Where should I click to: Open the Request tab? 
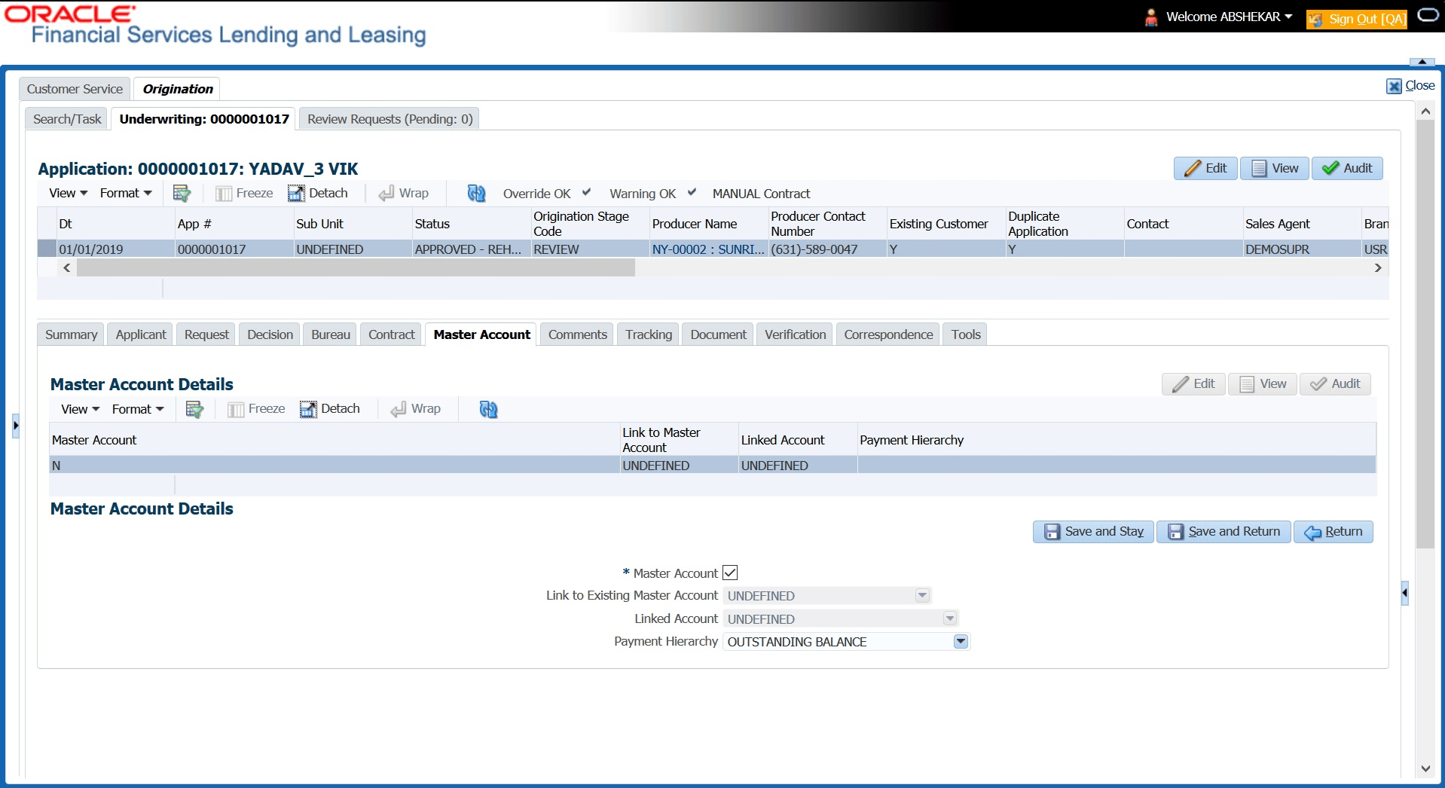206,334
